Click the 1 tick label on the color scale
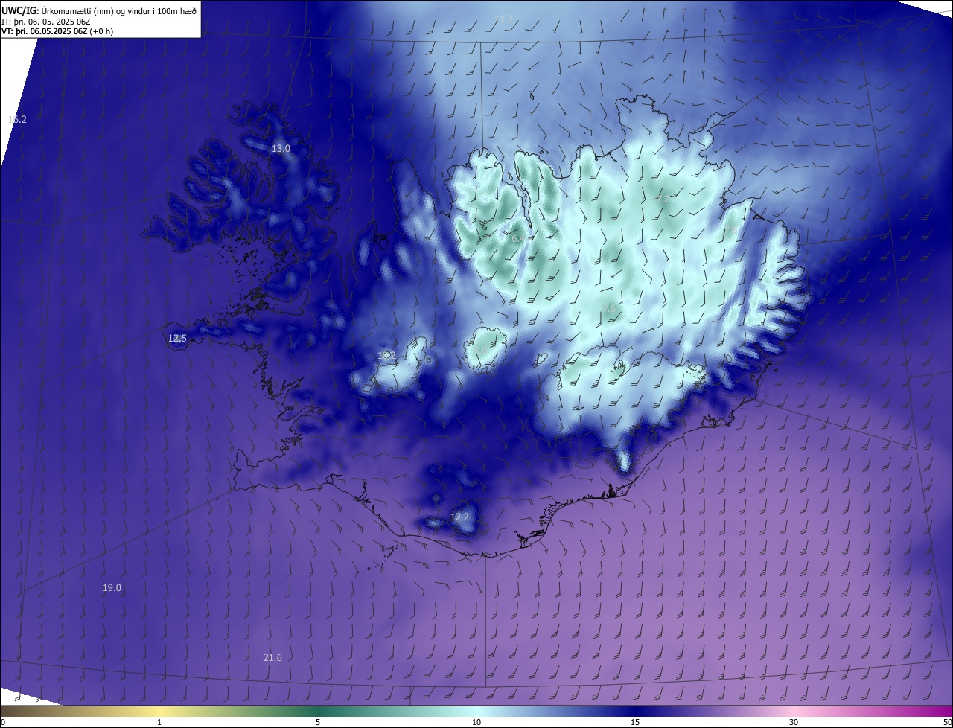This screenshot has height=728, width=953. (159, 722)
